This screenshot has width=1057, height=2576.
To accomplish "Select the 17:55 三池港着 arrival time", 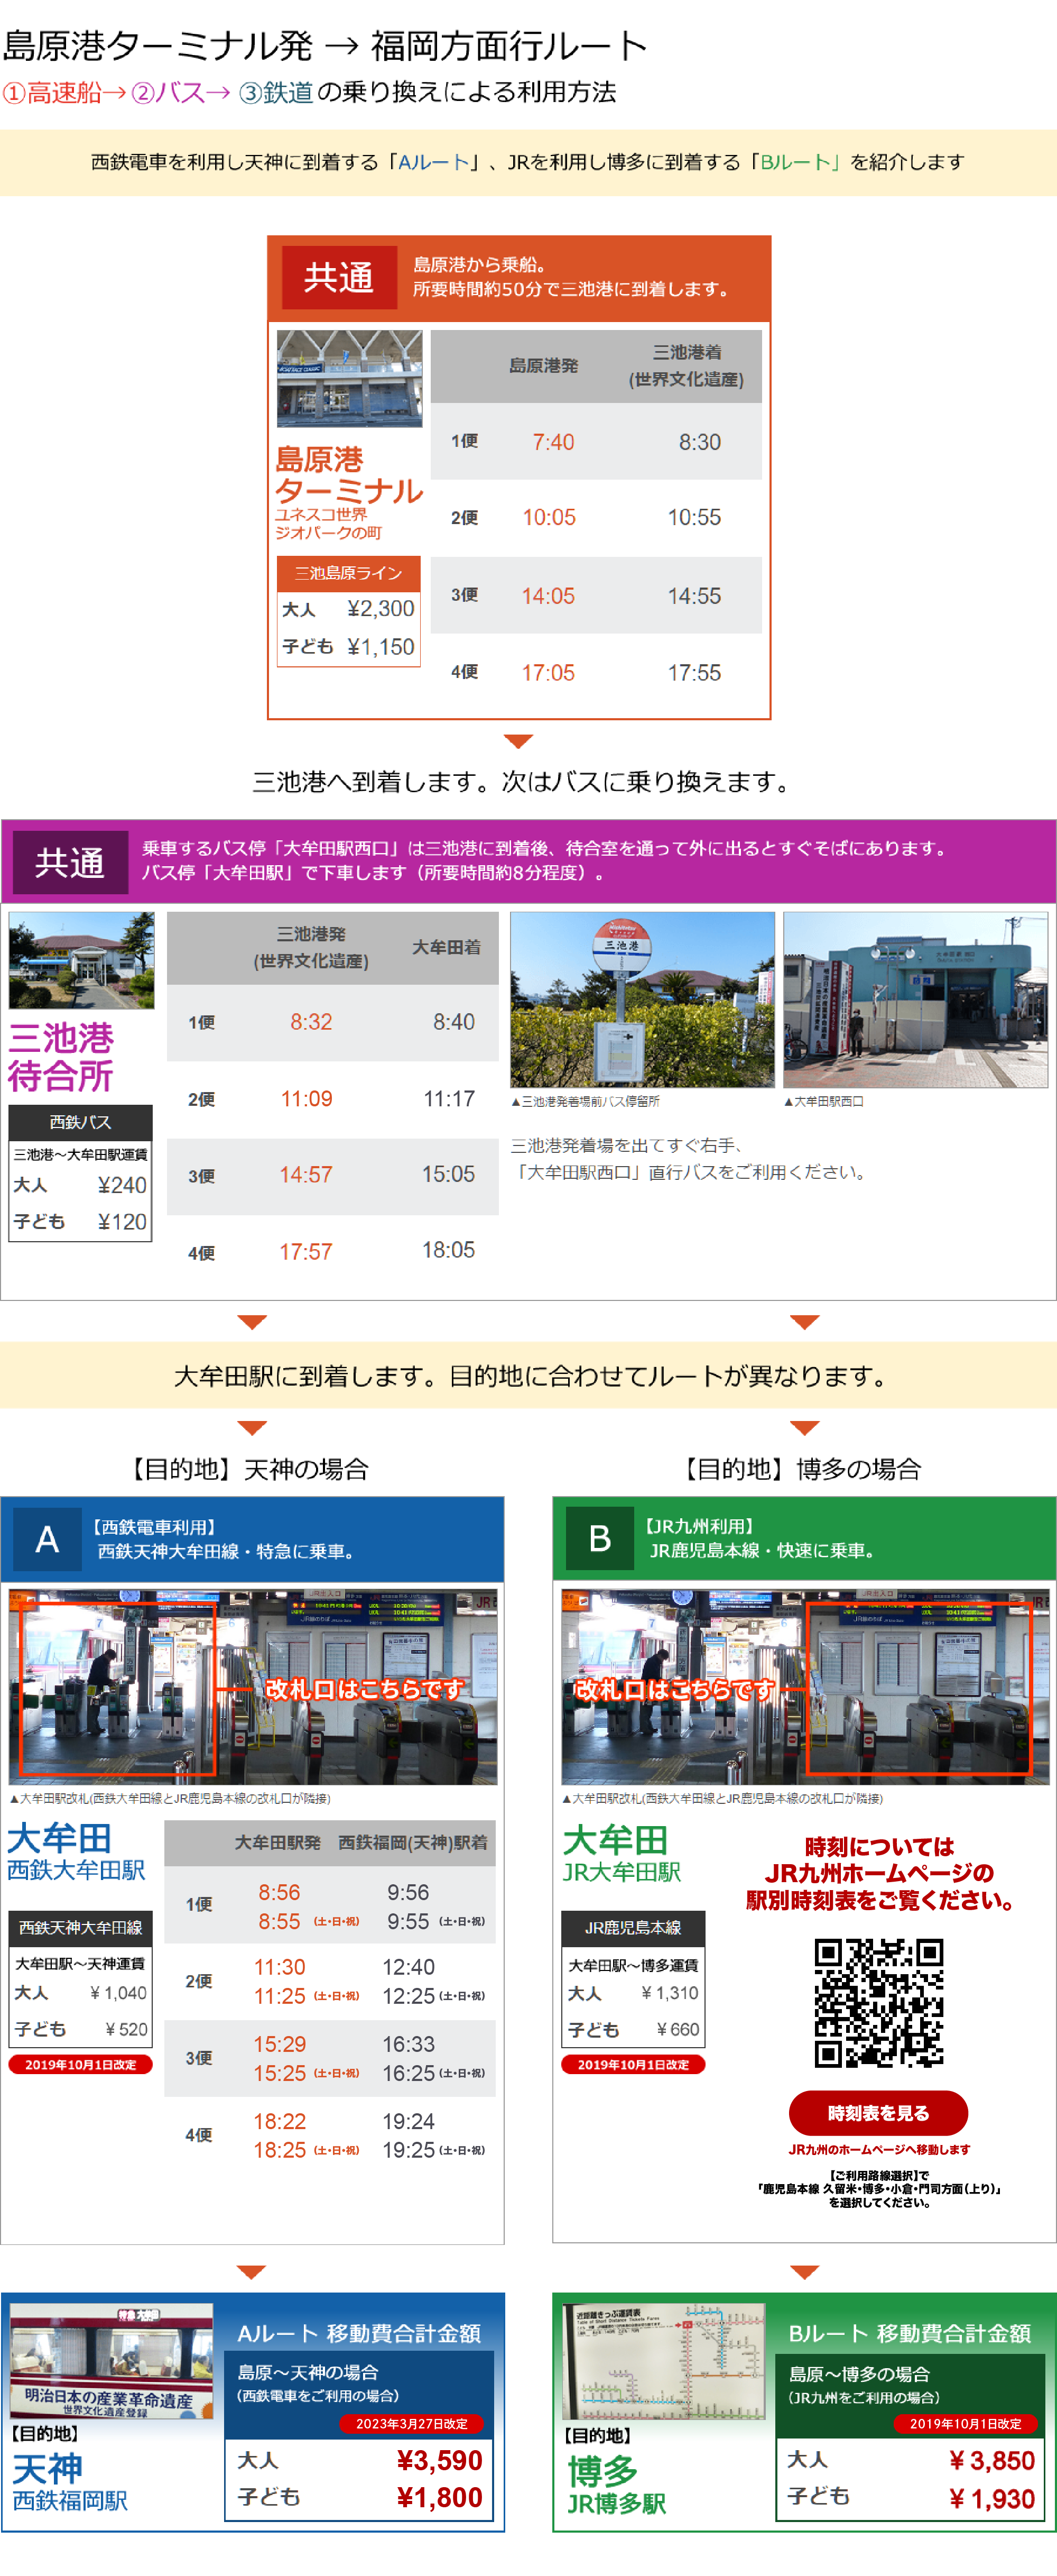I will click(694, 673).
